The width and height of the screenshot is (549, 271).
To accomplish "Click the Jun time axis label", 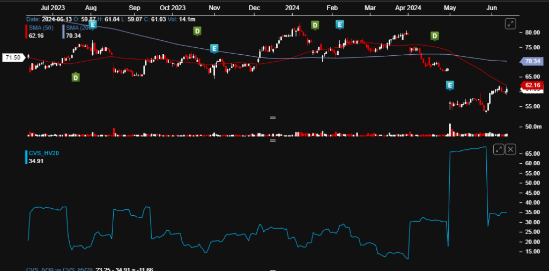I will (x=492, y=8).
